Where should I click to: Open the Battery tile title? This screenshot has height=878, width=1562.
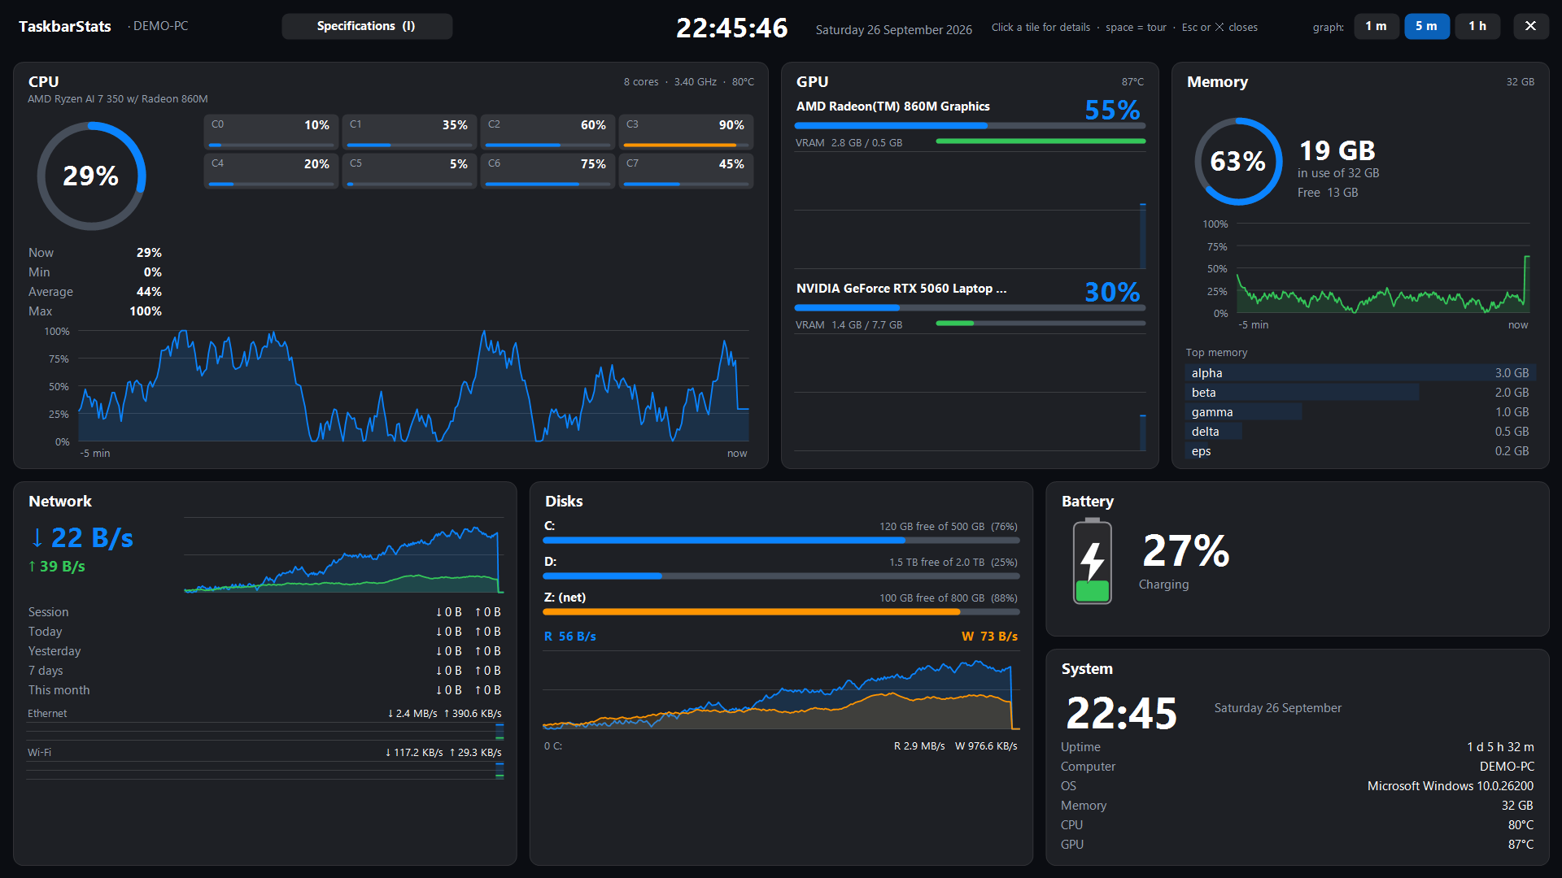(1088, 502)
